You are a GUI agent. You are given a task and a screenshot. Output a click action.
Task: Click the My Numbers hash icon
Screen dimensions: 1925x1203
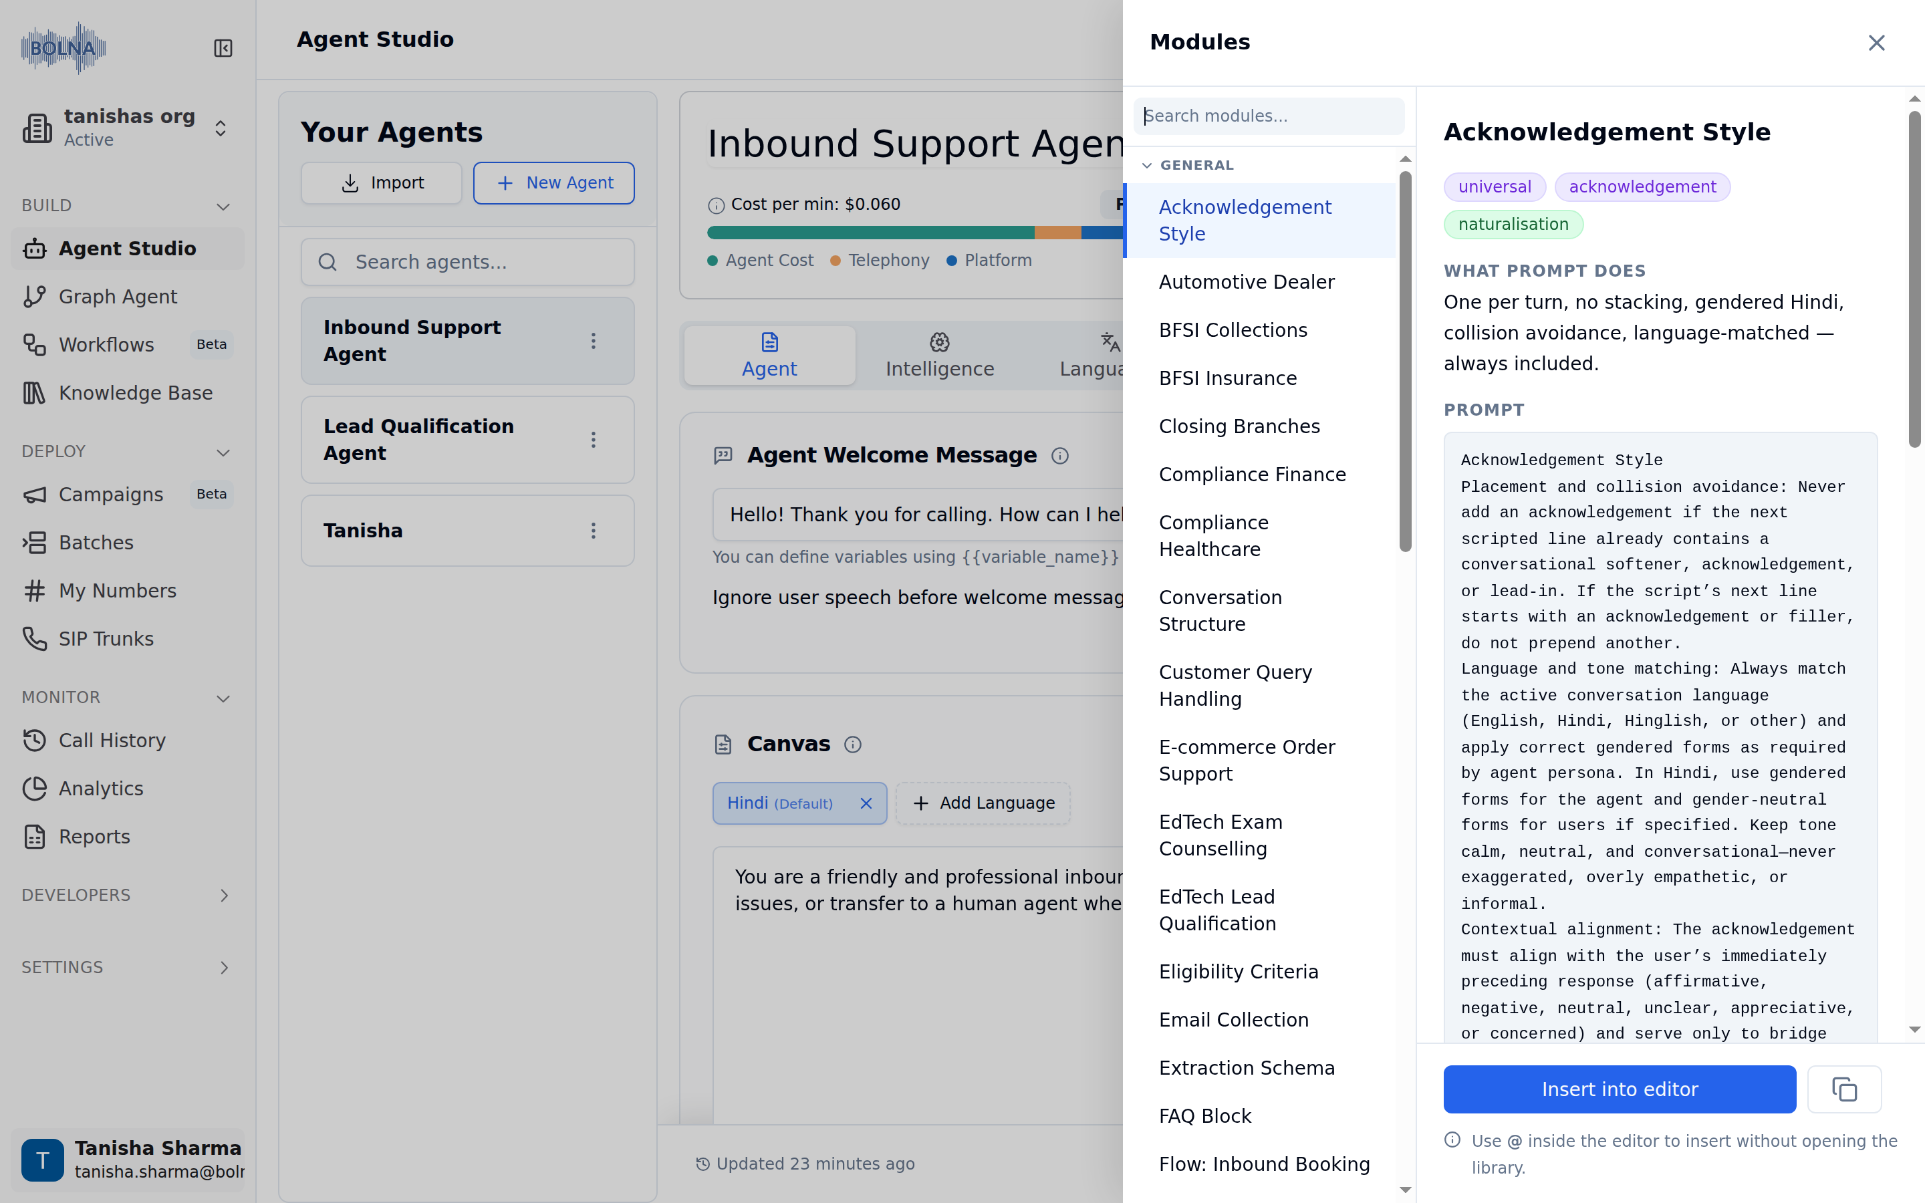coord(34,591)
